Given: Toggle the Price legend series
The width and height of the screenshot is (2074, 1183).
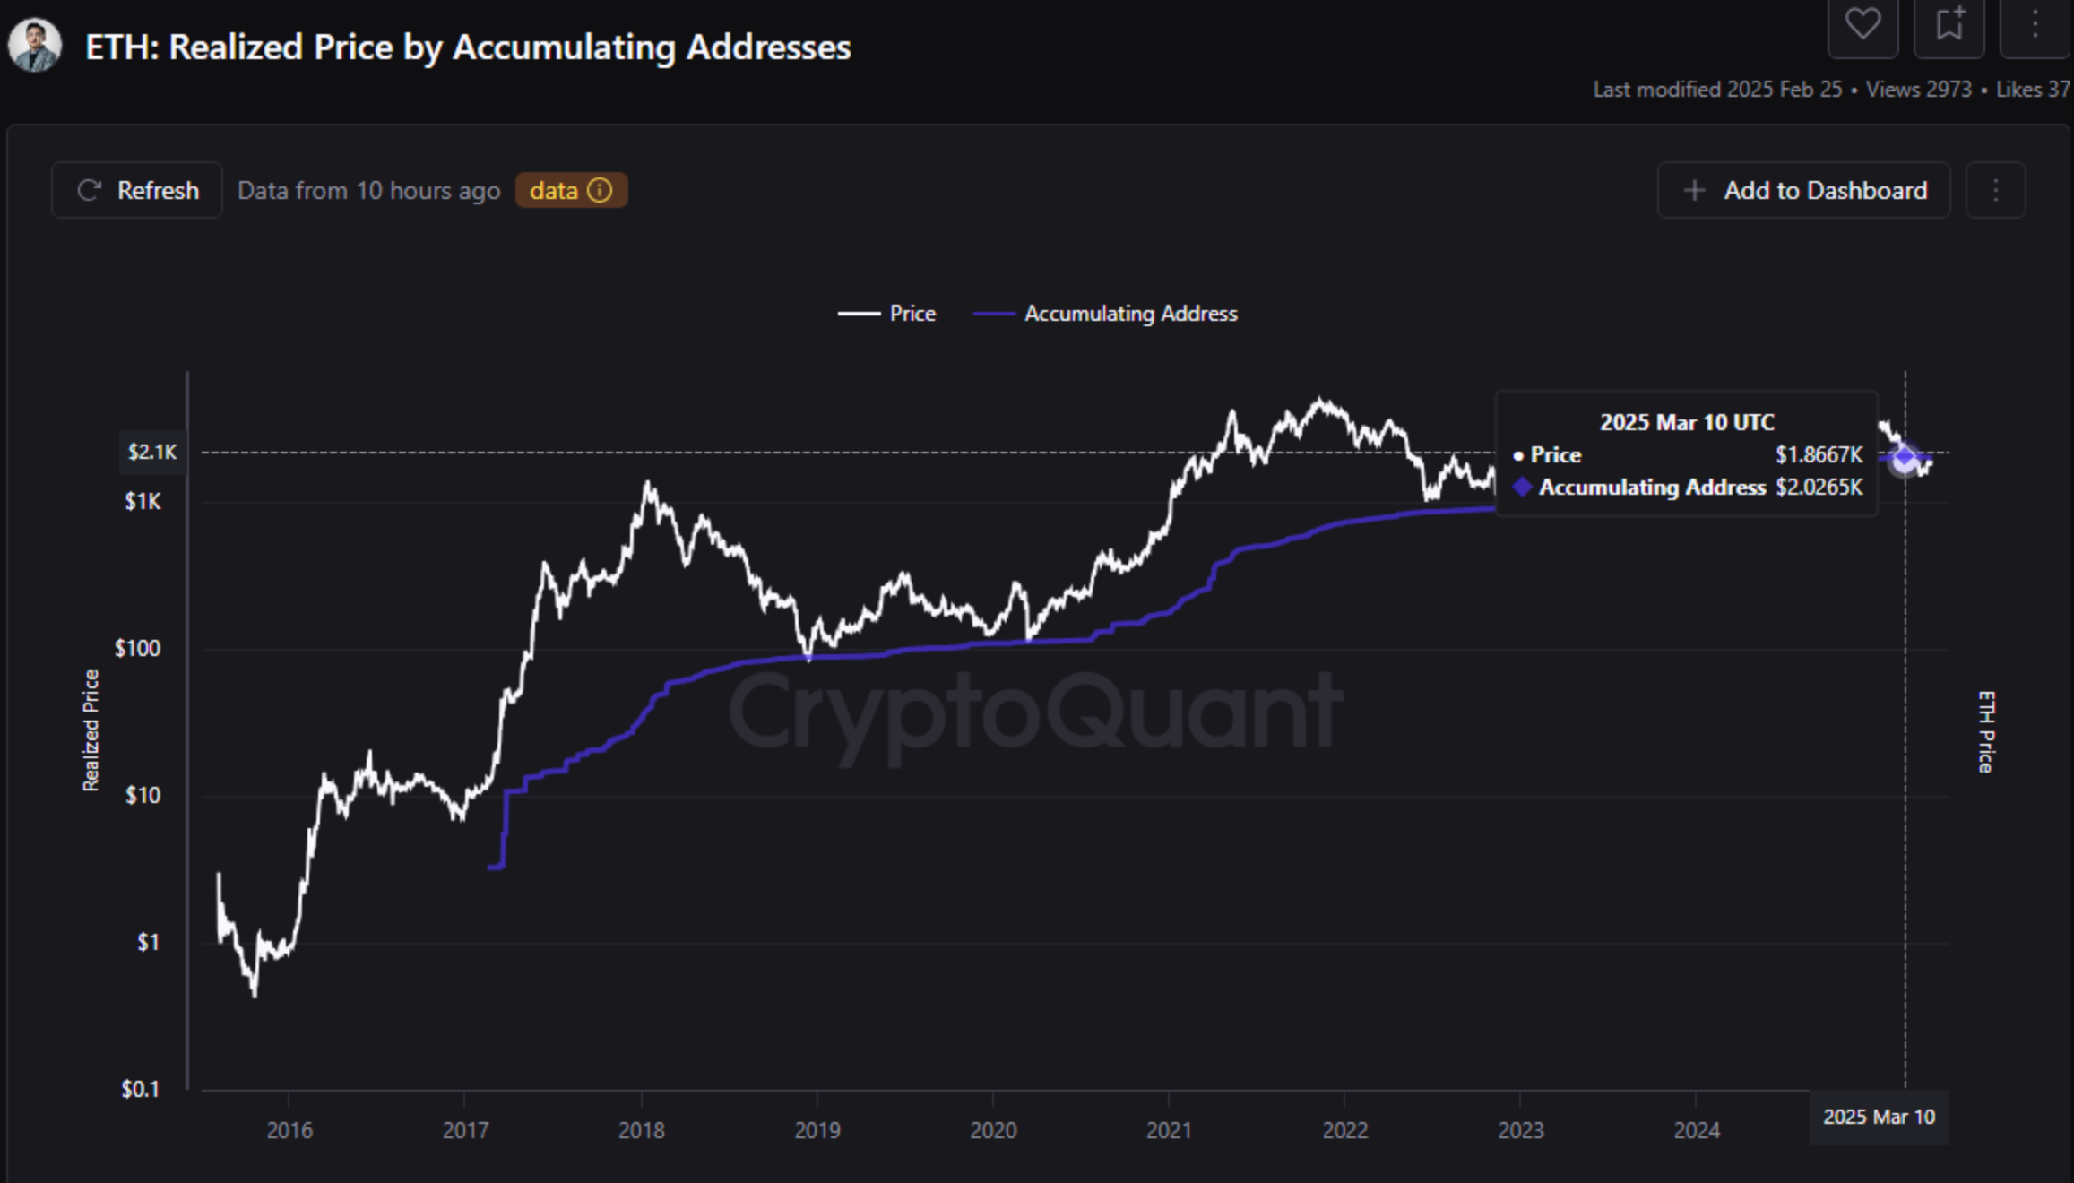Looking at the screenshot, I should pyautogui.click(x=912, y=314).
